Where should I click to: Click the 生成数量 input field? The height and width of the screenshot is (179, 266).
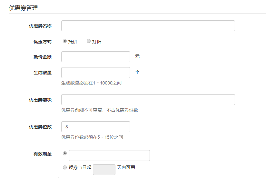tap(96, 73)
